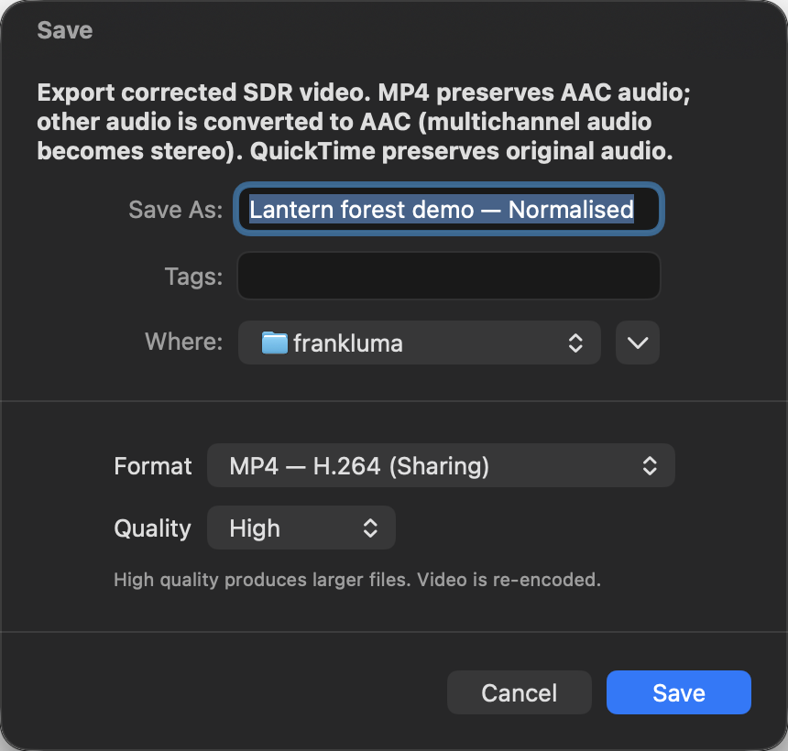788x751 pixels.
Task: Click the frankluma folder icon
Action: (274, 343)
